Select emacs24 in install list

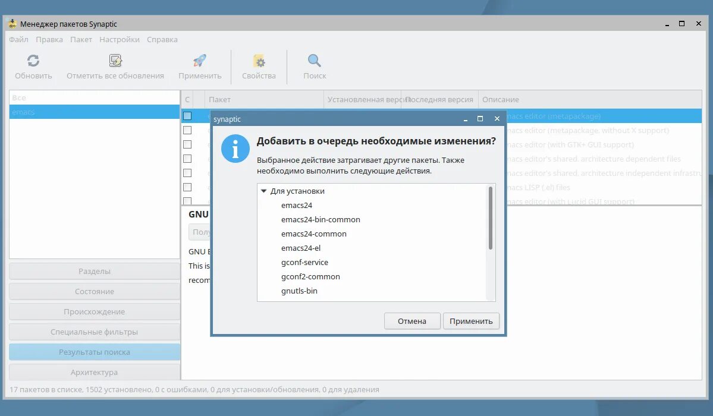pos(297,205)
